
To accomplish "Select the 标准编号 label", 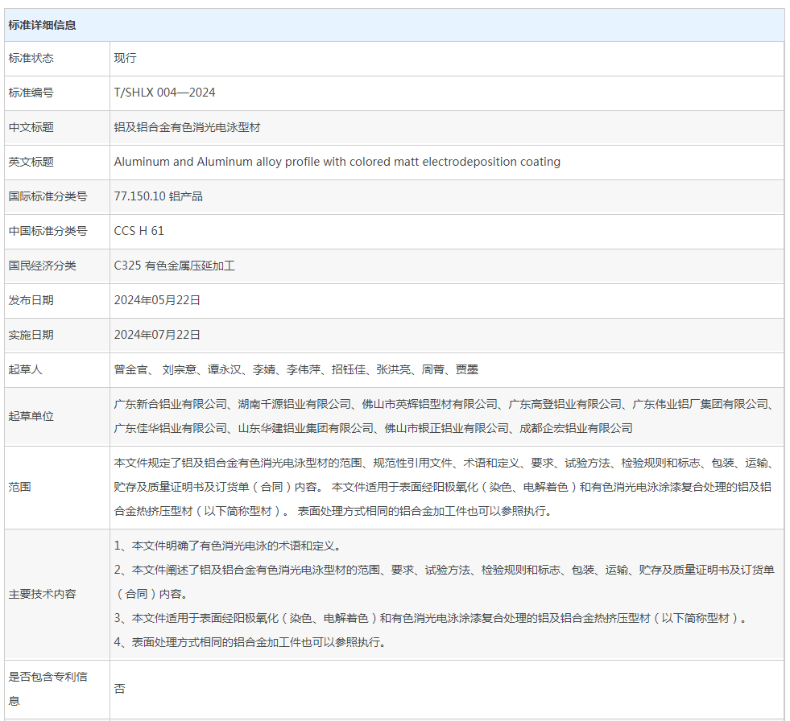I will click(x=31, y=93).
